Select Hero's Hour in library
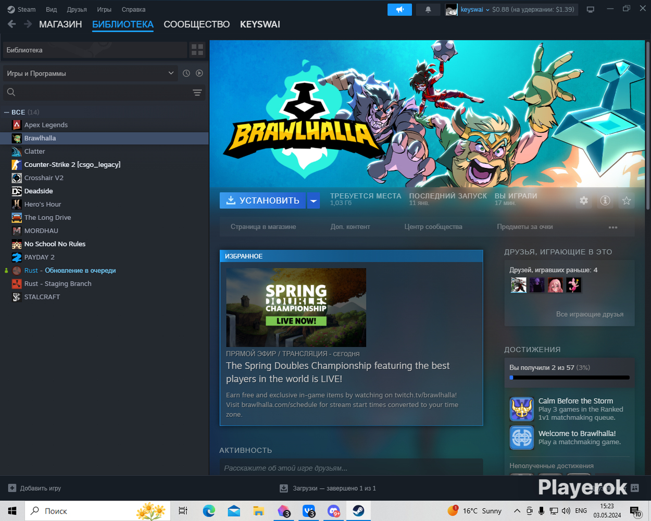651x521 pixels. coord(104,204)
